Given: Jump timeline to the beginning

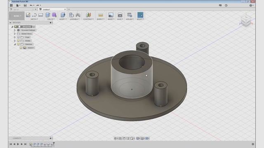Looking at the screenshot, I should (x=11, y=144).
